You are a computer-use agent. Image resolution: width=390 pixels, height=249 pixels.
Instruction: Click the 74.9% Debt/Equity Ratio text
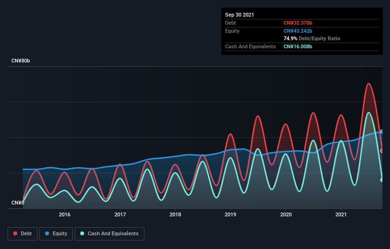[x=312, y=38]
